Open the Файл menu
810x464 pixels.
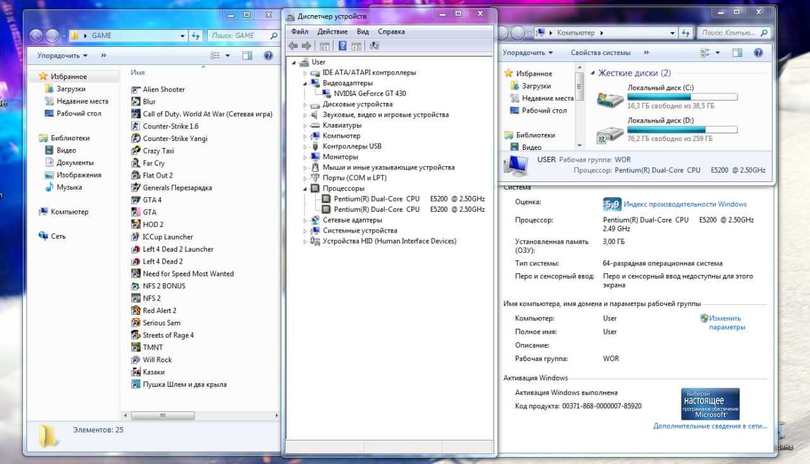(300, 32)
